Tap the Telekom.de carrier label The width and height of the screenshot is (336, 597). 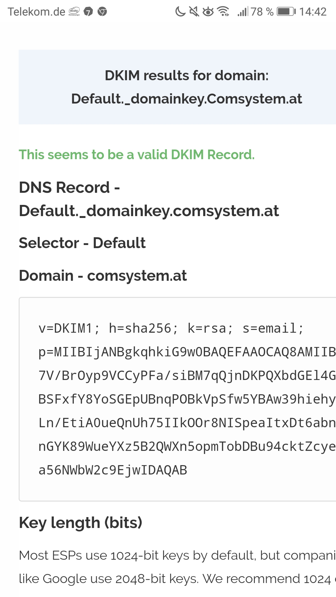(36, 12)
